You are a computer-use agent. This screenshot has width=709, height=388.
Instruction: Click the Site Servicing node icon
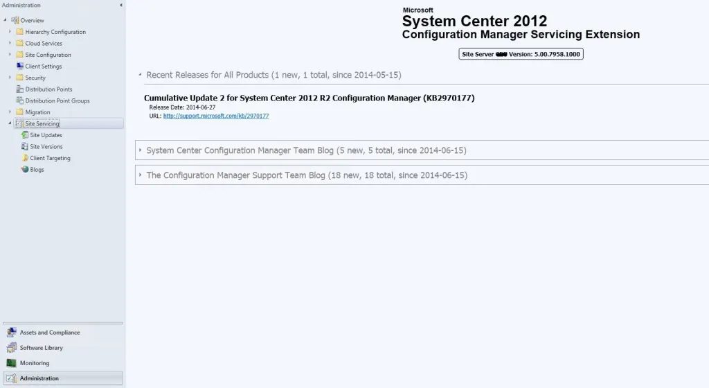pos(19,123)
